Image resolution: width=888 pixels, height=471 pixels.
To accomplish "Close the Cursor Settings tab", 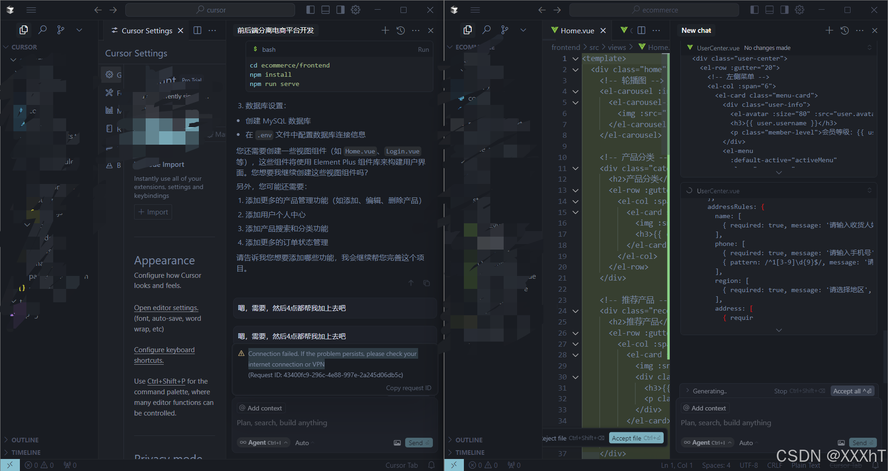I will 181,31.
